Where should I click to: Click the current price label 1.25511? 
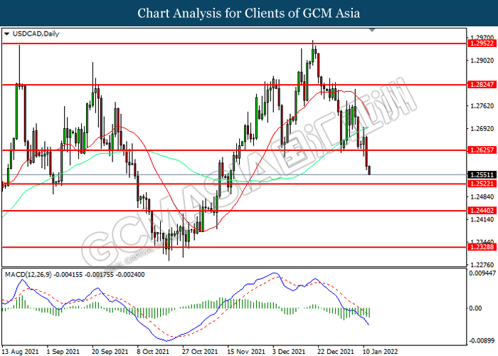[x=482, y=175]
